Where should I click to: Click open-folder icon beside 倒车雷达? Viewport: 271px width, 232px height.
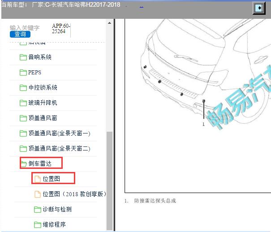point(24,164)
